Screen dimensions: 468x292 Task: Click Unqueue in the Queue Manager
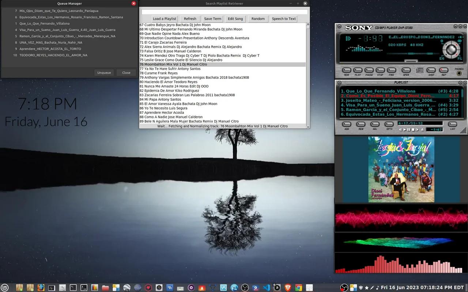(x=104, y=73)
